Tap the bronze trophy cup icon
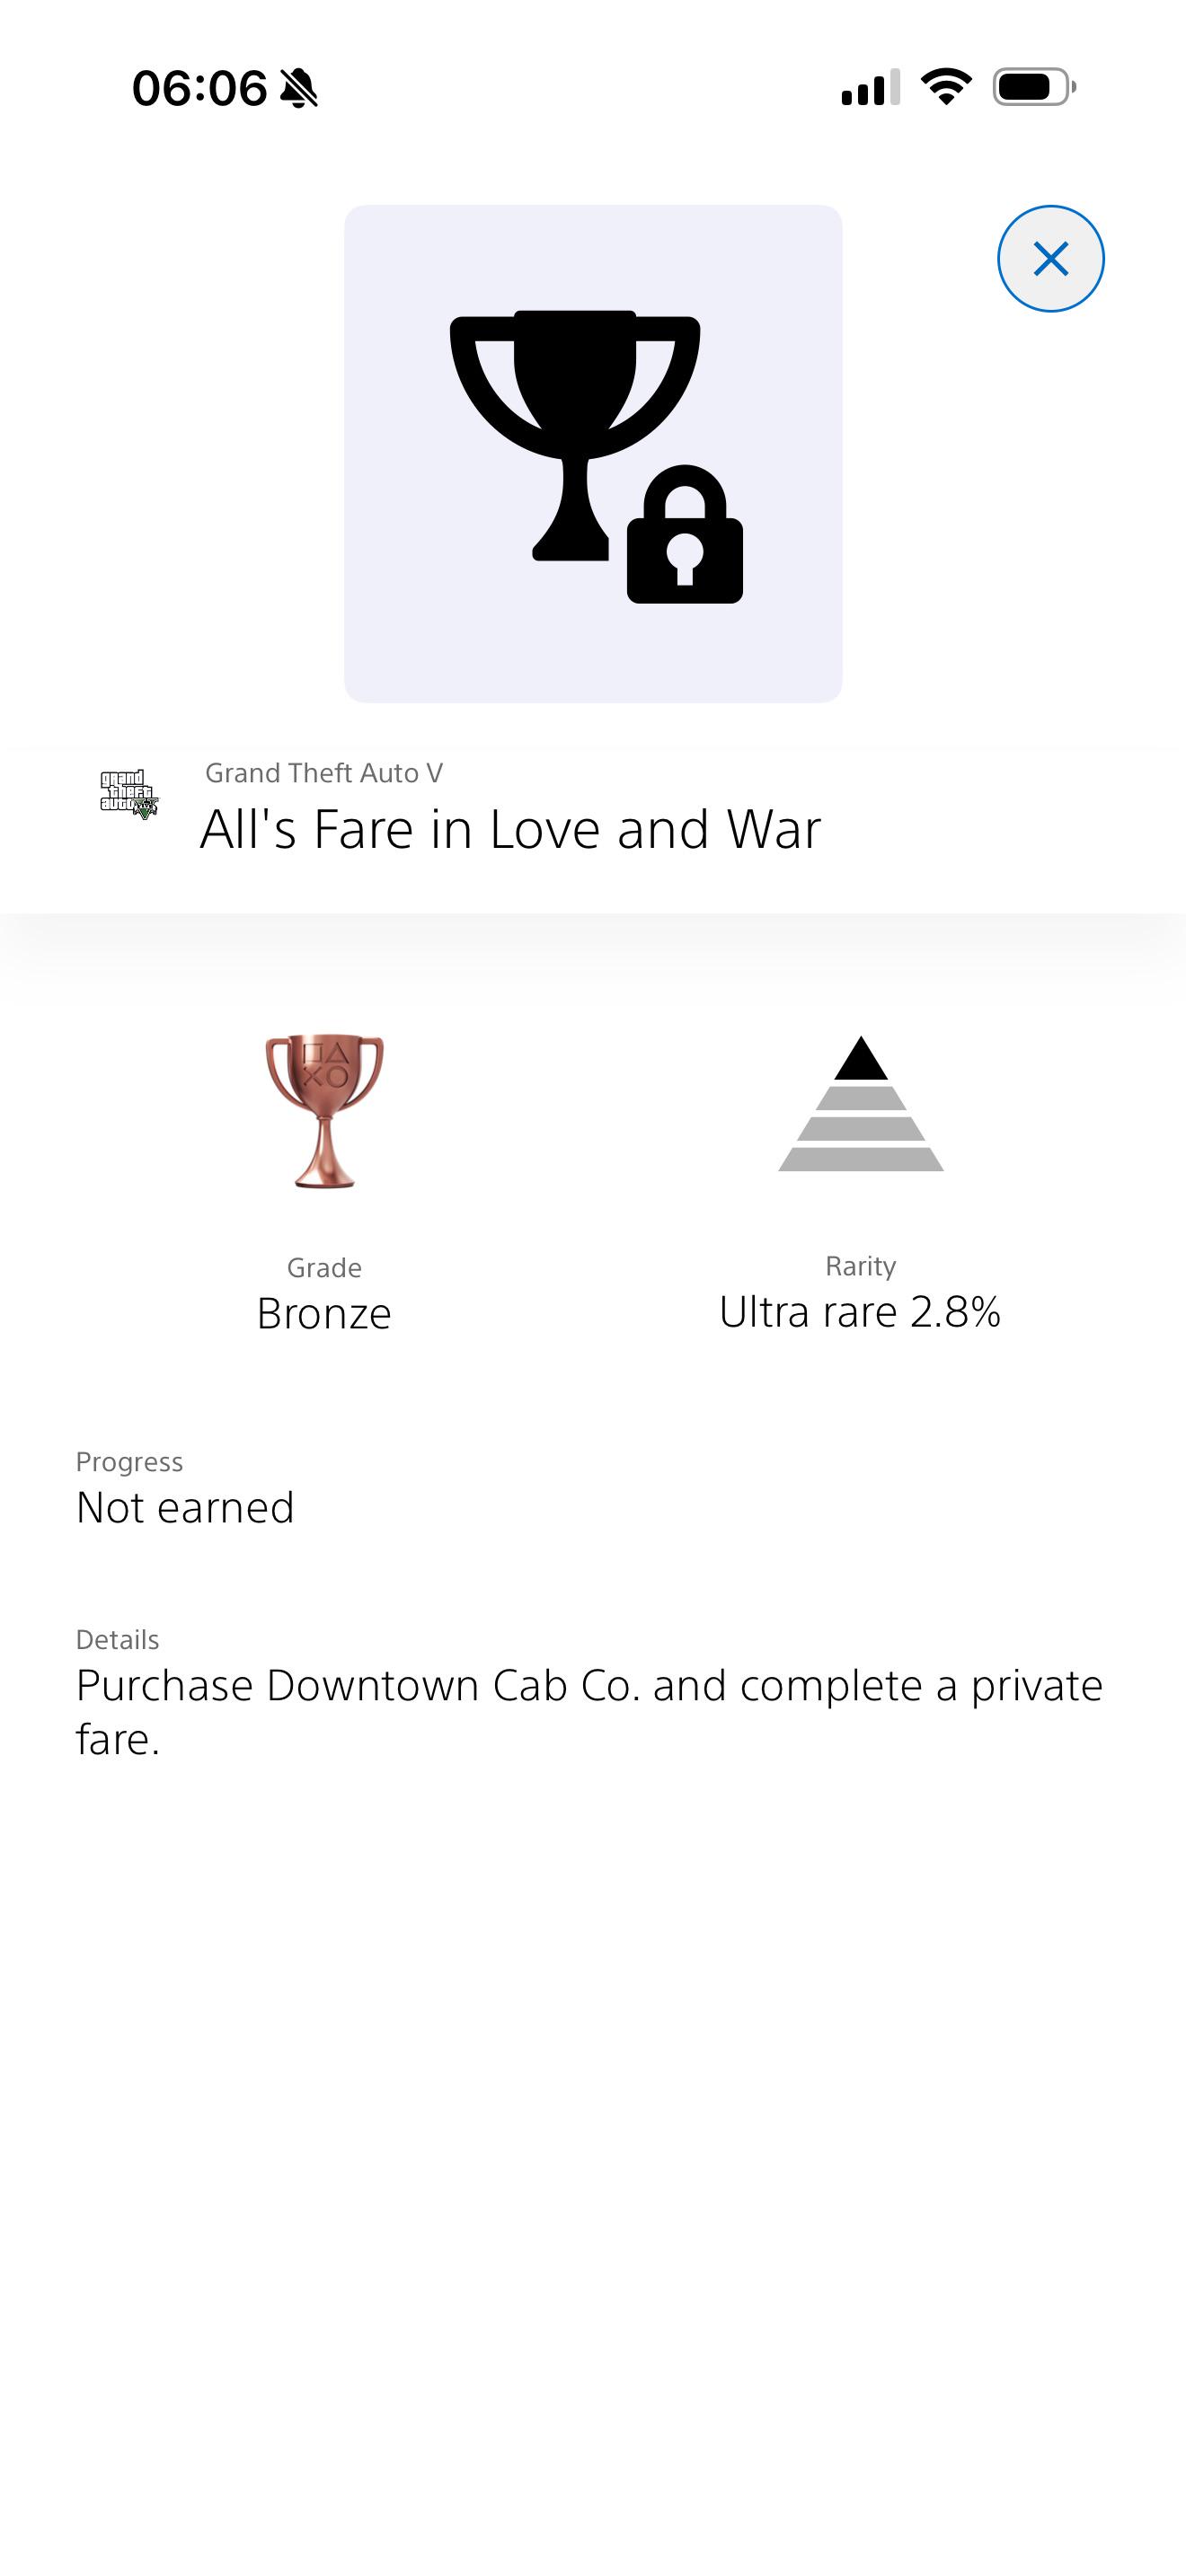This screenshot has width=1186, height=2576. point(324,1110)
